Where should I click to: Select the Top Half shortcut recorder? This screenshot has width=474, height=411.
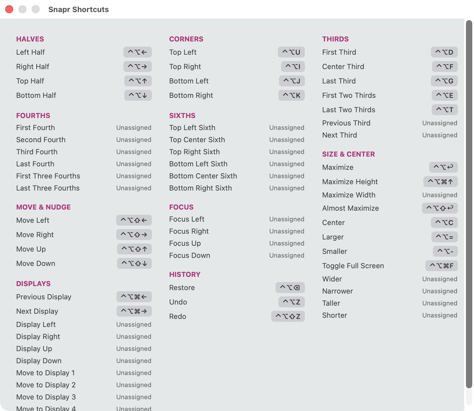138,81
